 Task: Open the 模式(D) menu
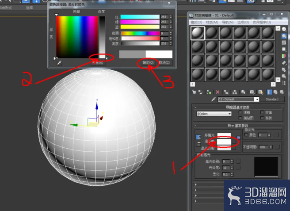click(196, 23)
